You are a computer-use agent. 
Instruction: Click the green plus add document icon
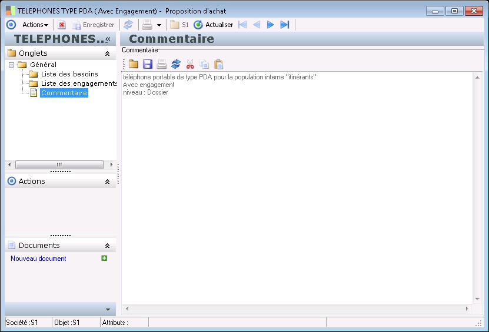click(104, 258)
